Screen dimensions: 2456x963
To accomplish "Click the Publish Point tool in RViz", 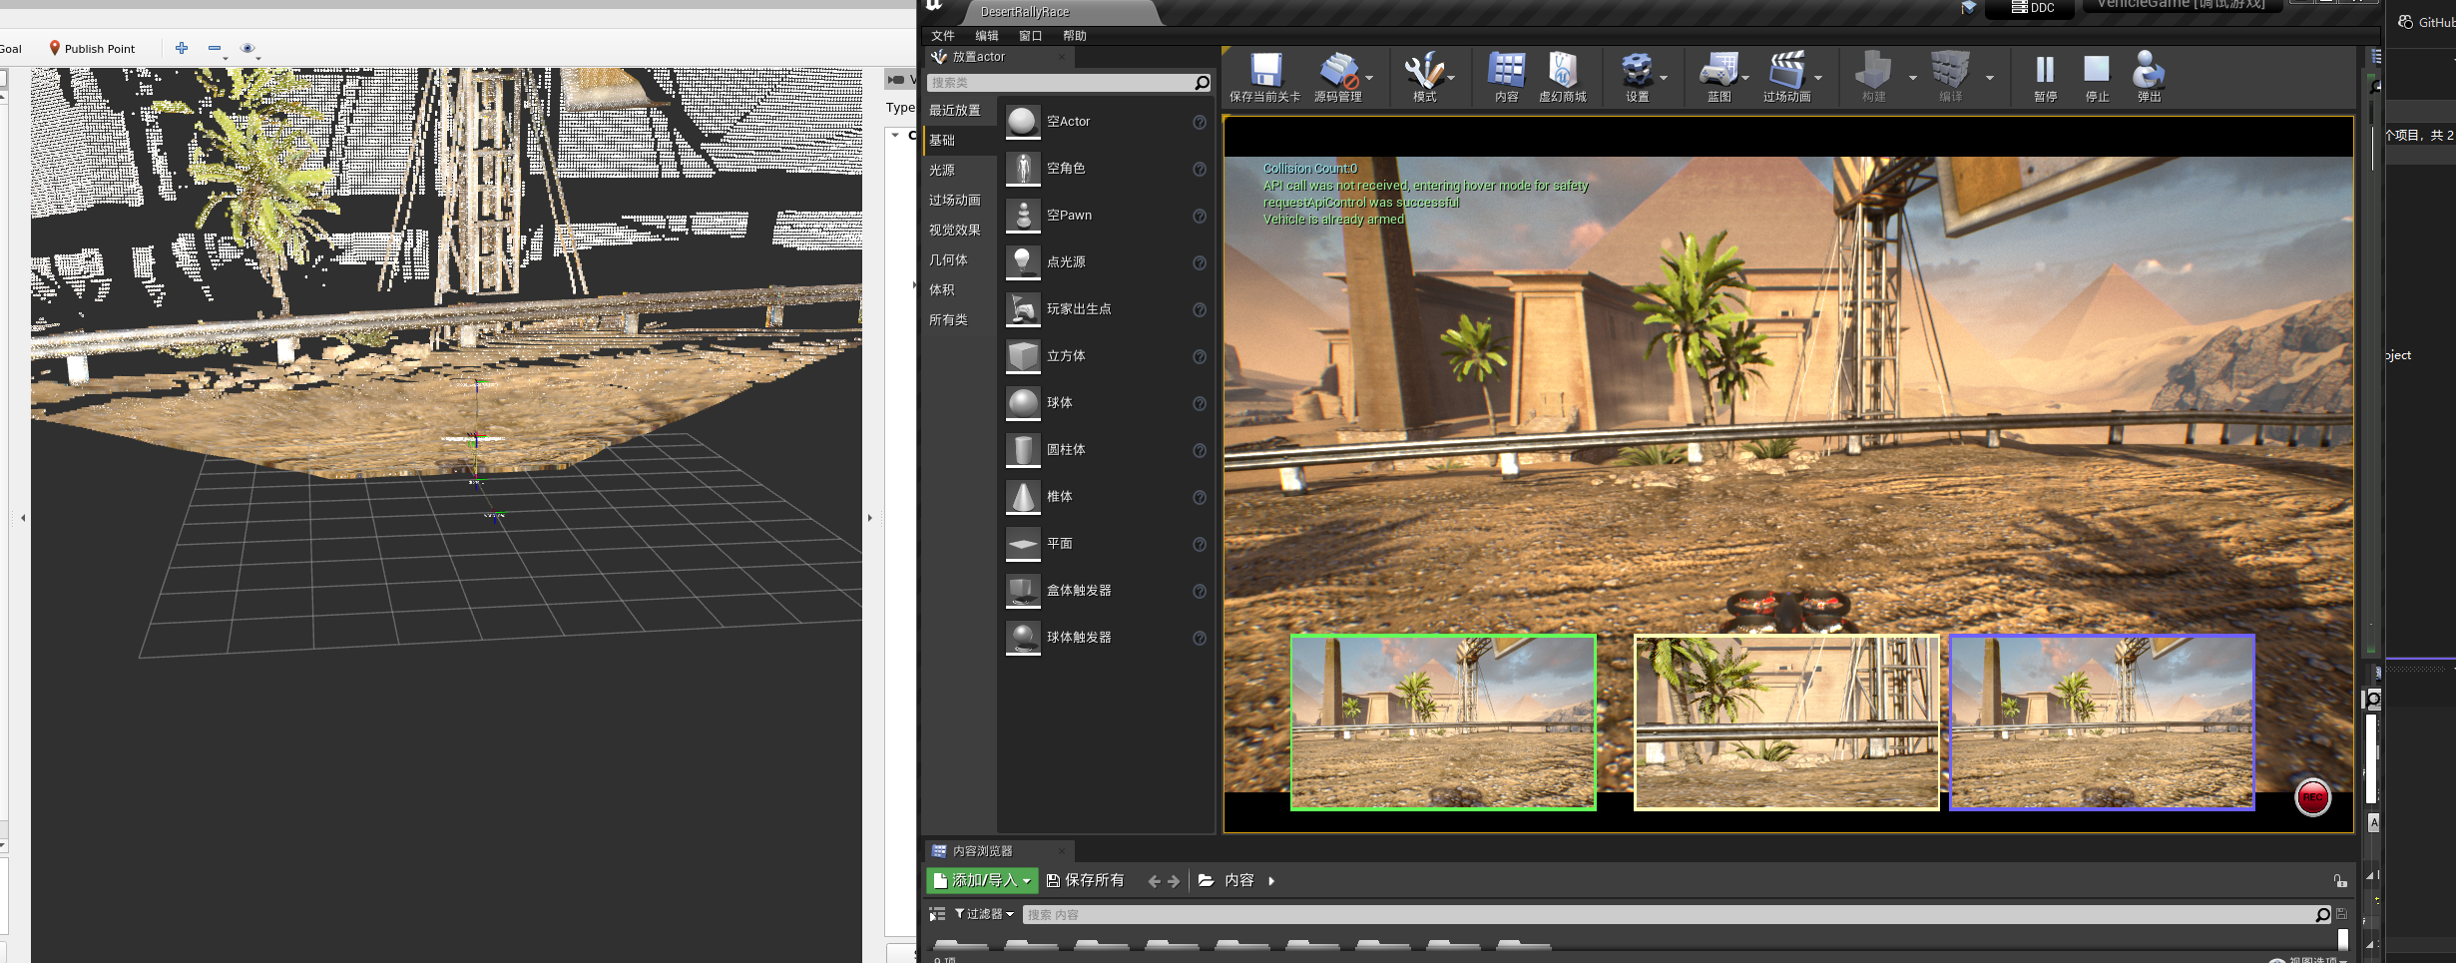I will coord(92,48).
